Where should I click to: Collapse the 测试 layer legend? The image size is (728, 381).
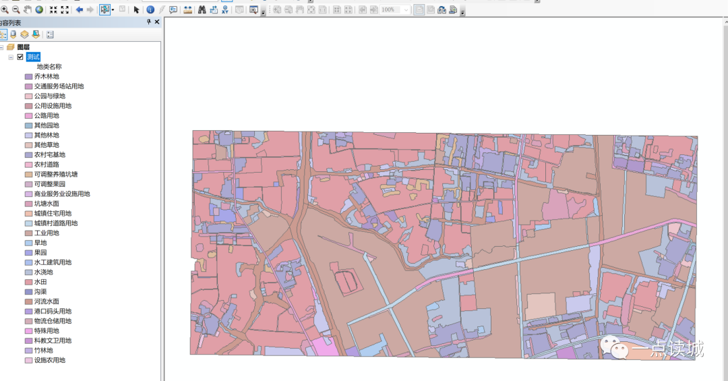pyautogui.click(x=11, y=57)
